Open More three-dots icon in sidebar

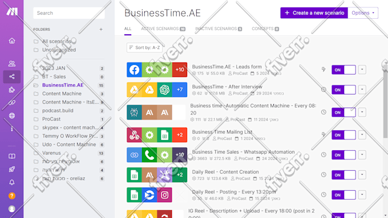coord(12,129)
